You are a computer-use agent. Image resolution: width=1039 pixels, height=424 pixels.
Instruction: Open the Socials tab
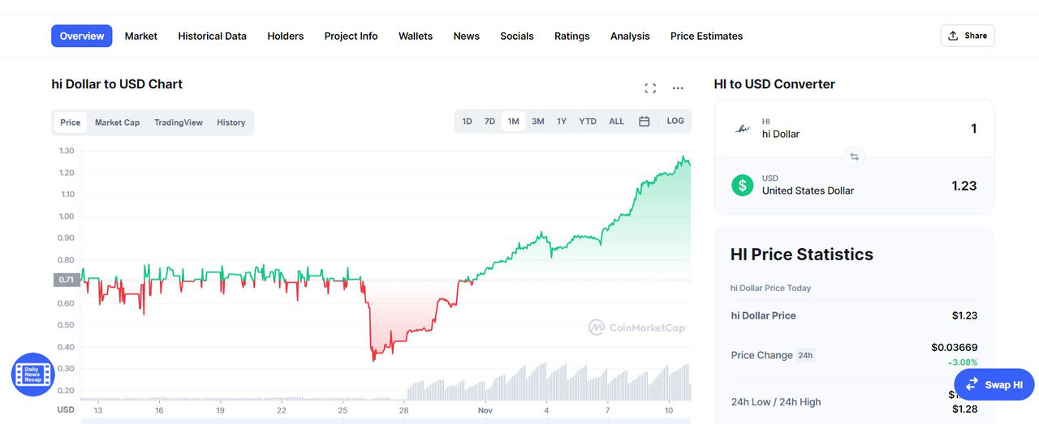(517, 36)
